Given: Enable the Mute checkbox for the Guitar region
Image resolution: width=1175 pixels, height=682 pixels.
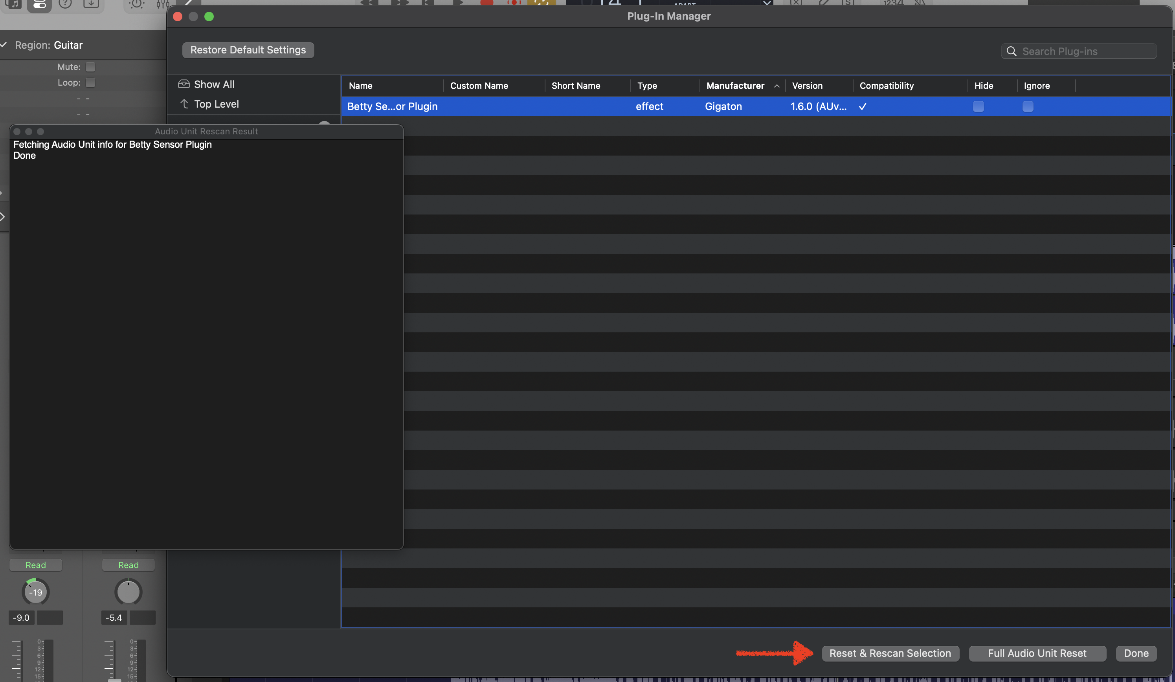Looking at the screenshot, I should coord(91,67).
